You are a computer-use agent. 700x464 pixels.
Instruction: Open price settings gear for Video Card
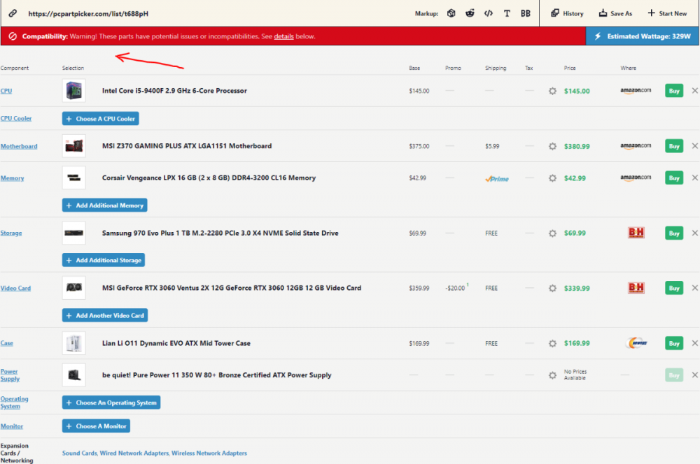click(x=552, y=288)
